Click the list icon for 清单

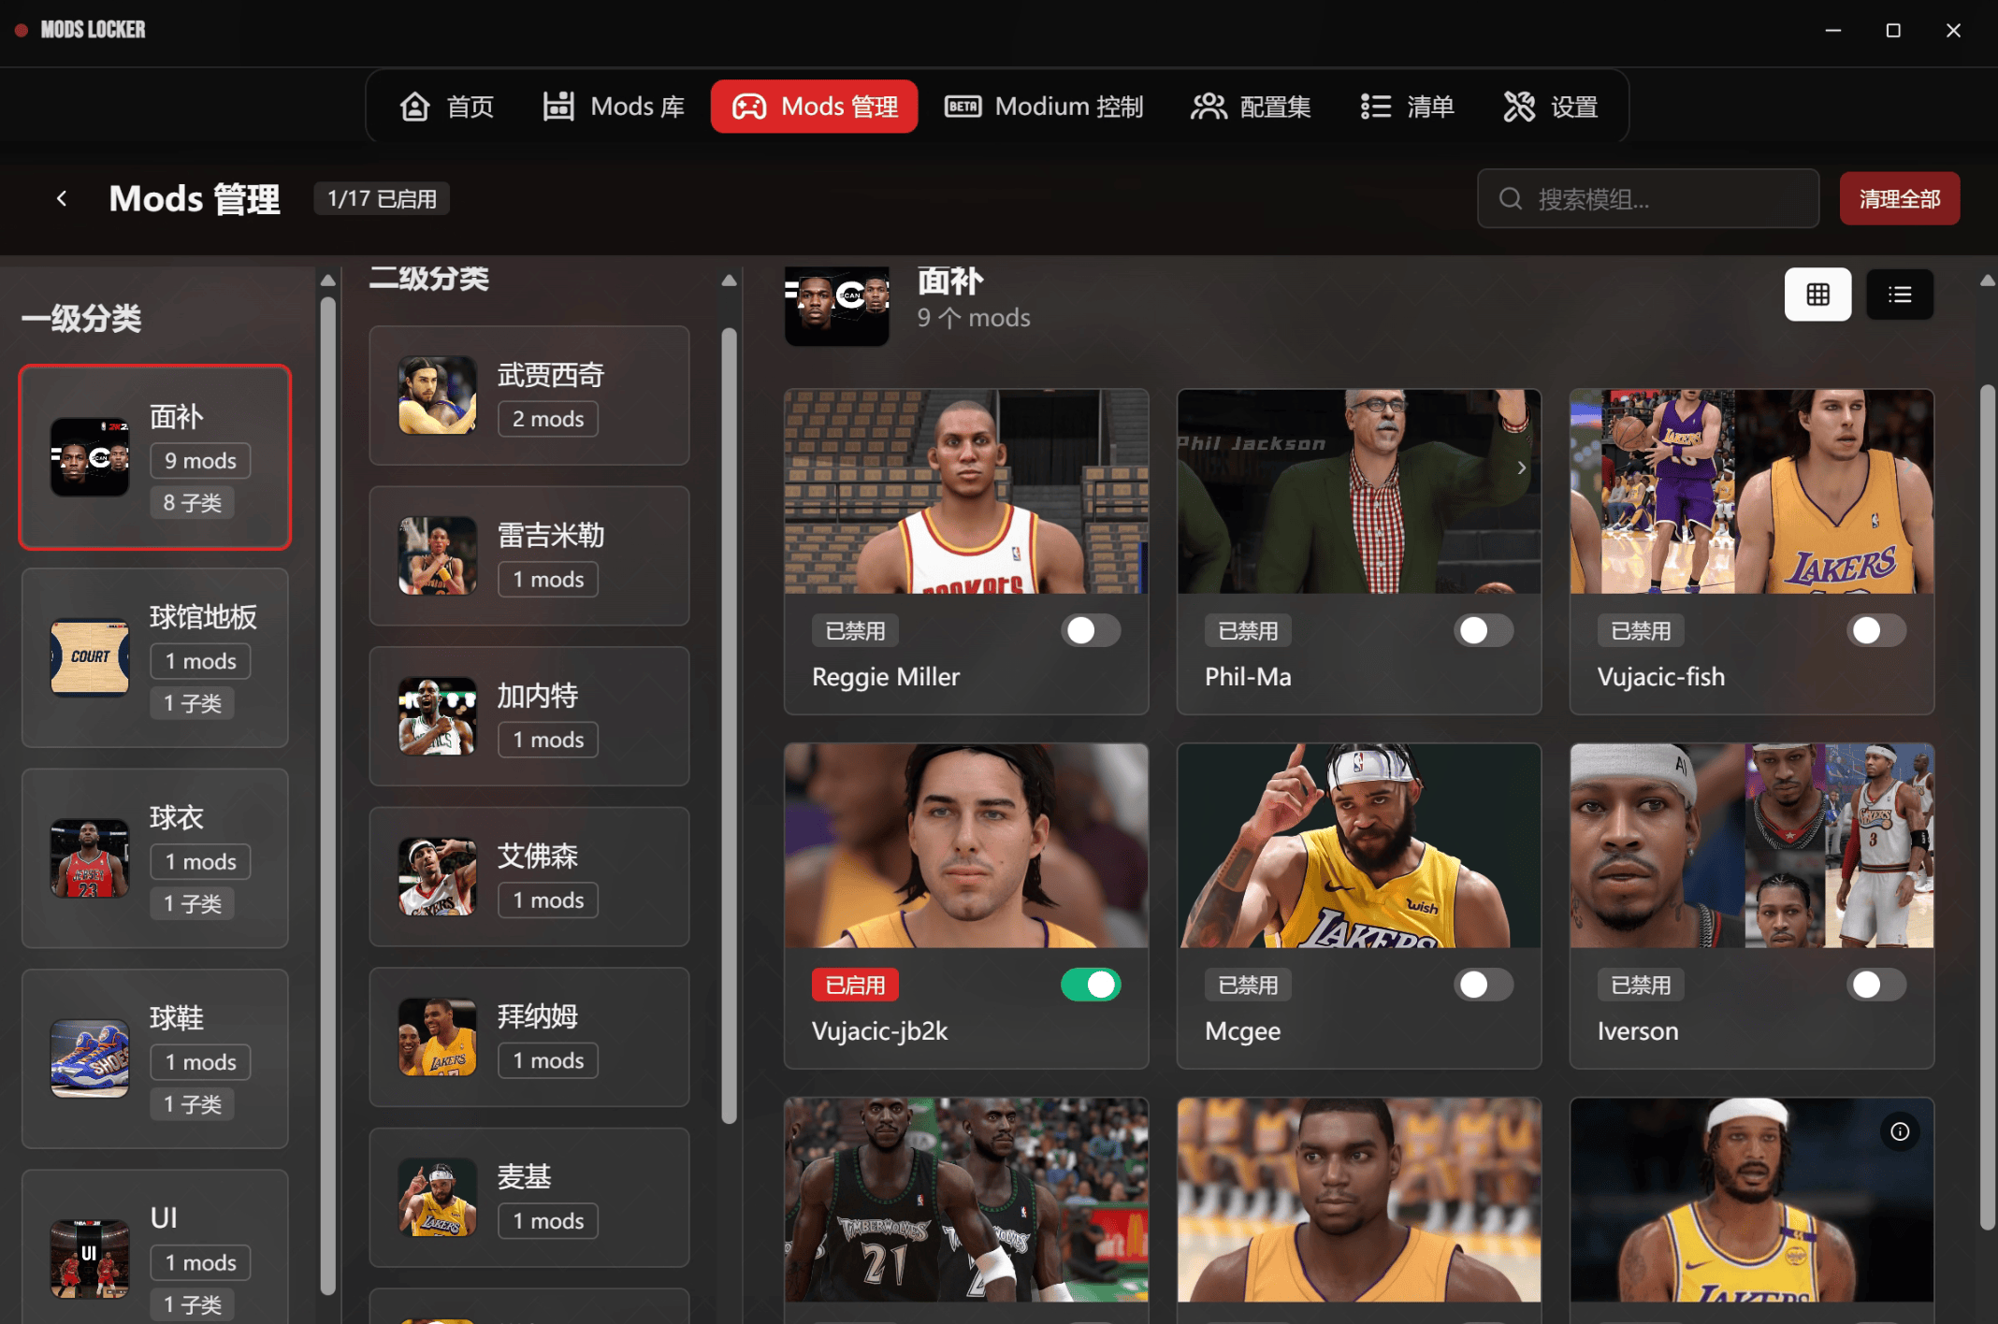point(1375,107)
